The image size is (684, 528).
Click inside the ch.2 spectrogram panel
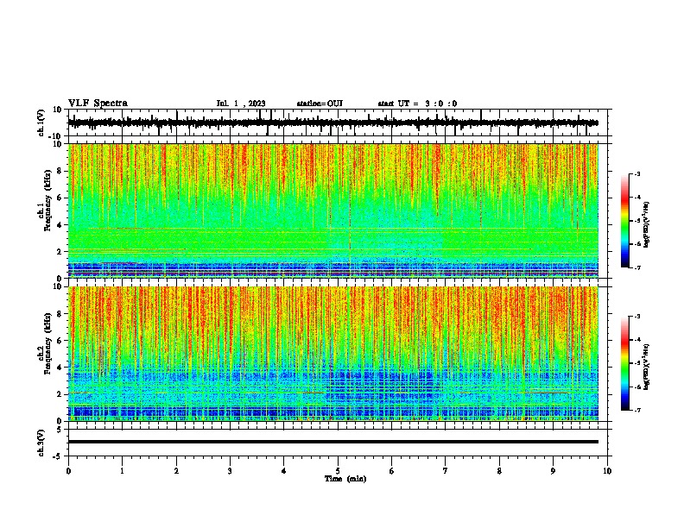tap(332, 354)
